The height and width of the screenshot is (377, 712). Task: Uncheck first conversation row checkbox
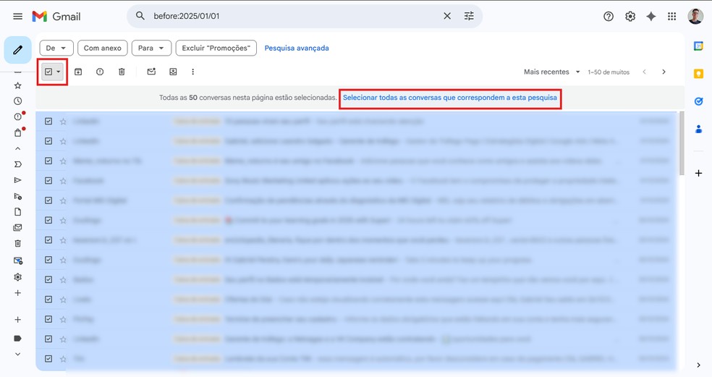[x=48, y=122]
